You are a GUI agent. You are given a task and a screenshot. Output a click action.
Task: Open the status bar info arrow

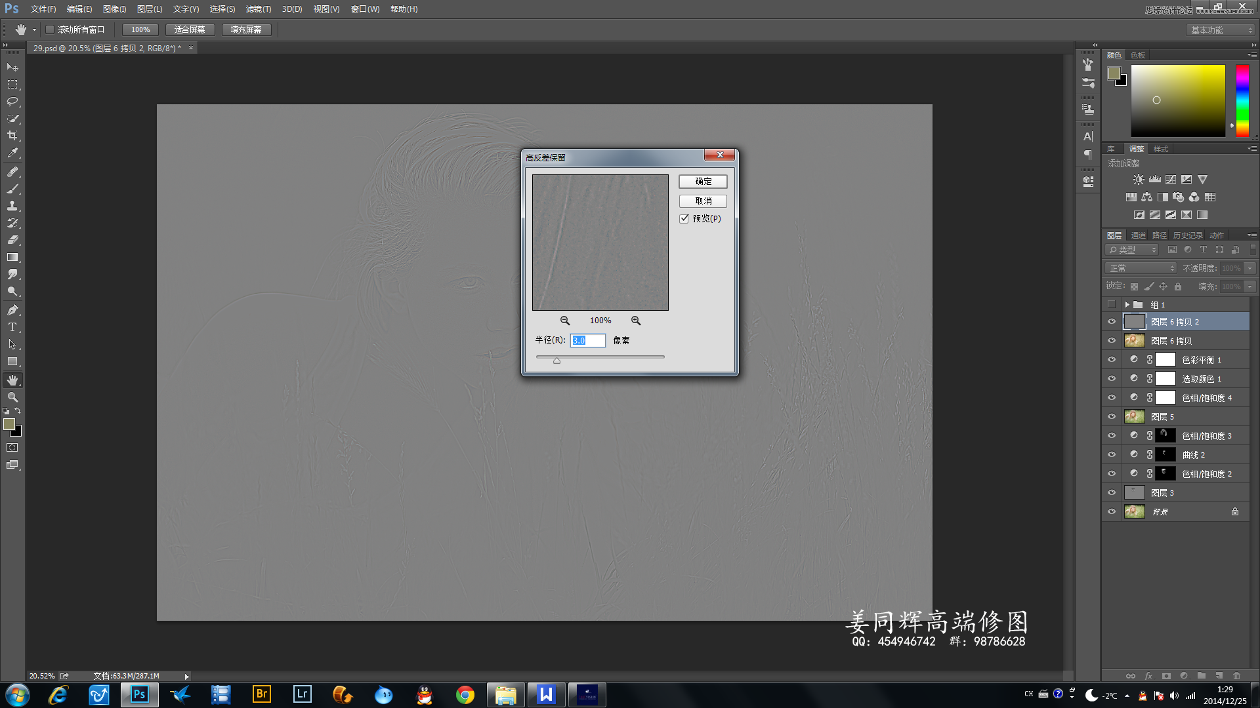click(186, 677)
